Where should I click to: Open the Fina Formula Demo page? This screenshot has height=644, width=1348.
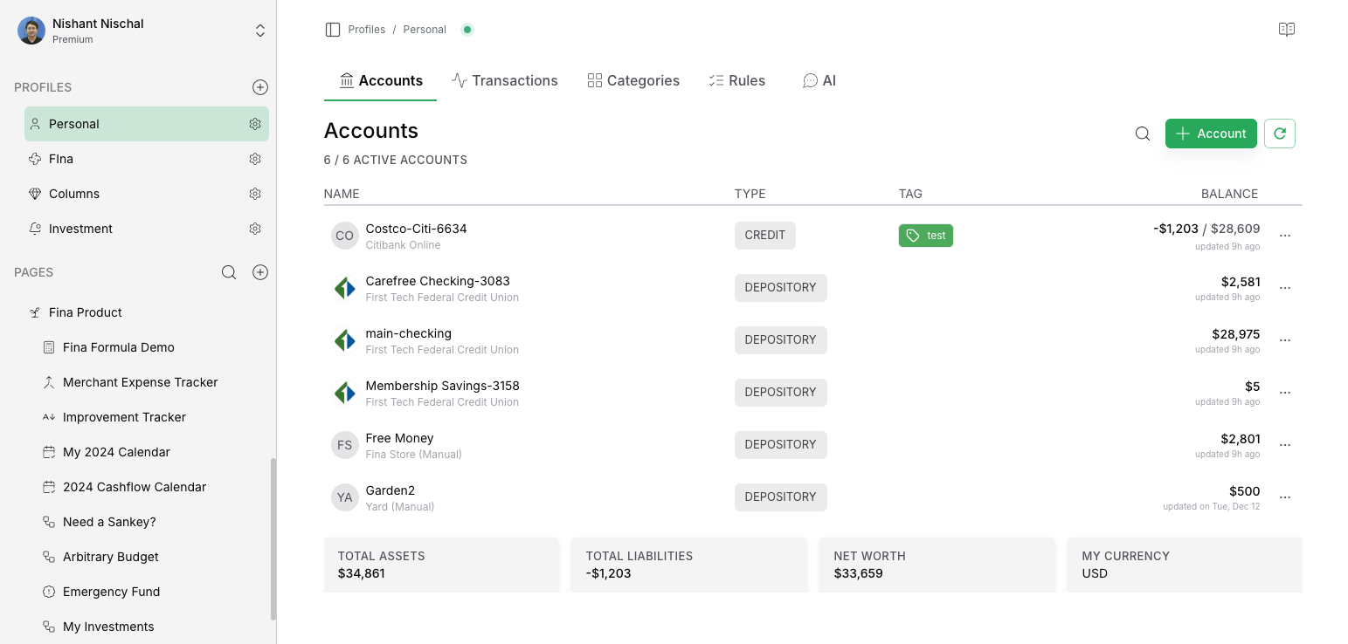pos(119,347)
